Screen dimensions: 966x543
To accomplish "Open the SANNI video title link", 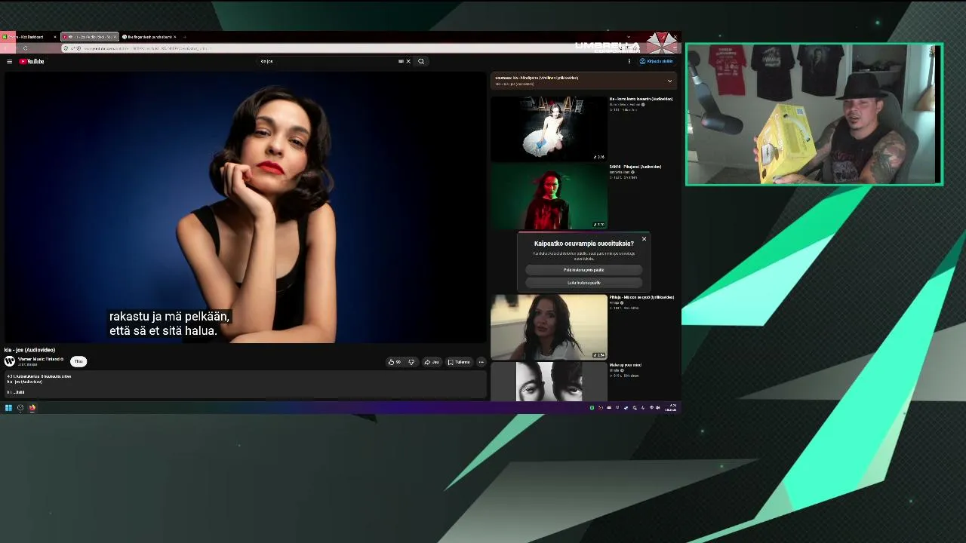I will point(635,167).
